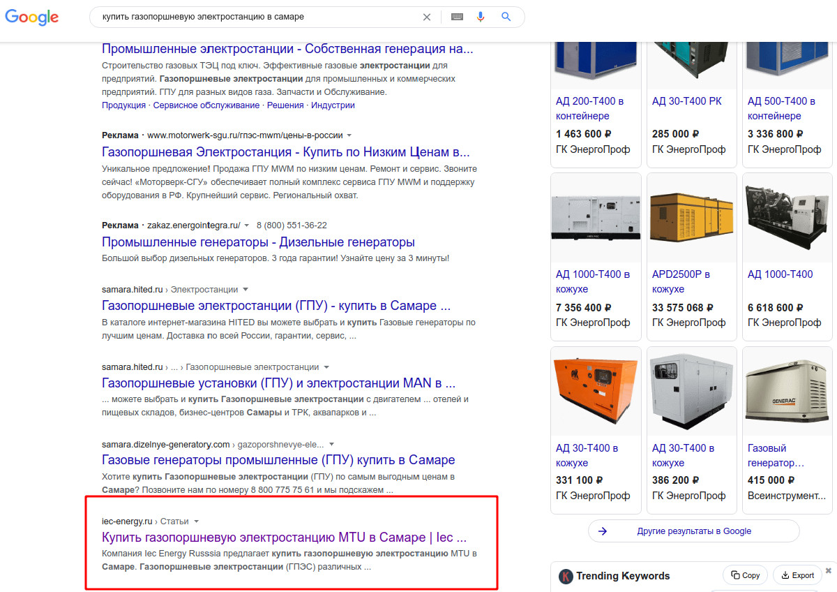This screenshot has height=592, width=837.
Task: Click Всеинструмент seller name
Action: pos(787,496)
